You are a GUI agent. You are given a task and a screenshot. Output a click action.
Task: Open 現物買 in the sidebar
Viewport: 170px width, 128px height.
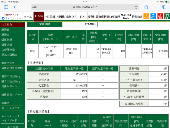pyautogui.click(x=5, y=30)
